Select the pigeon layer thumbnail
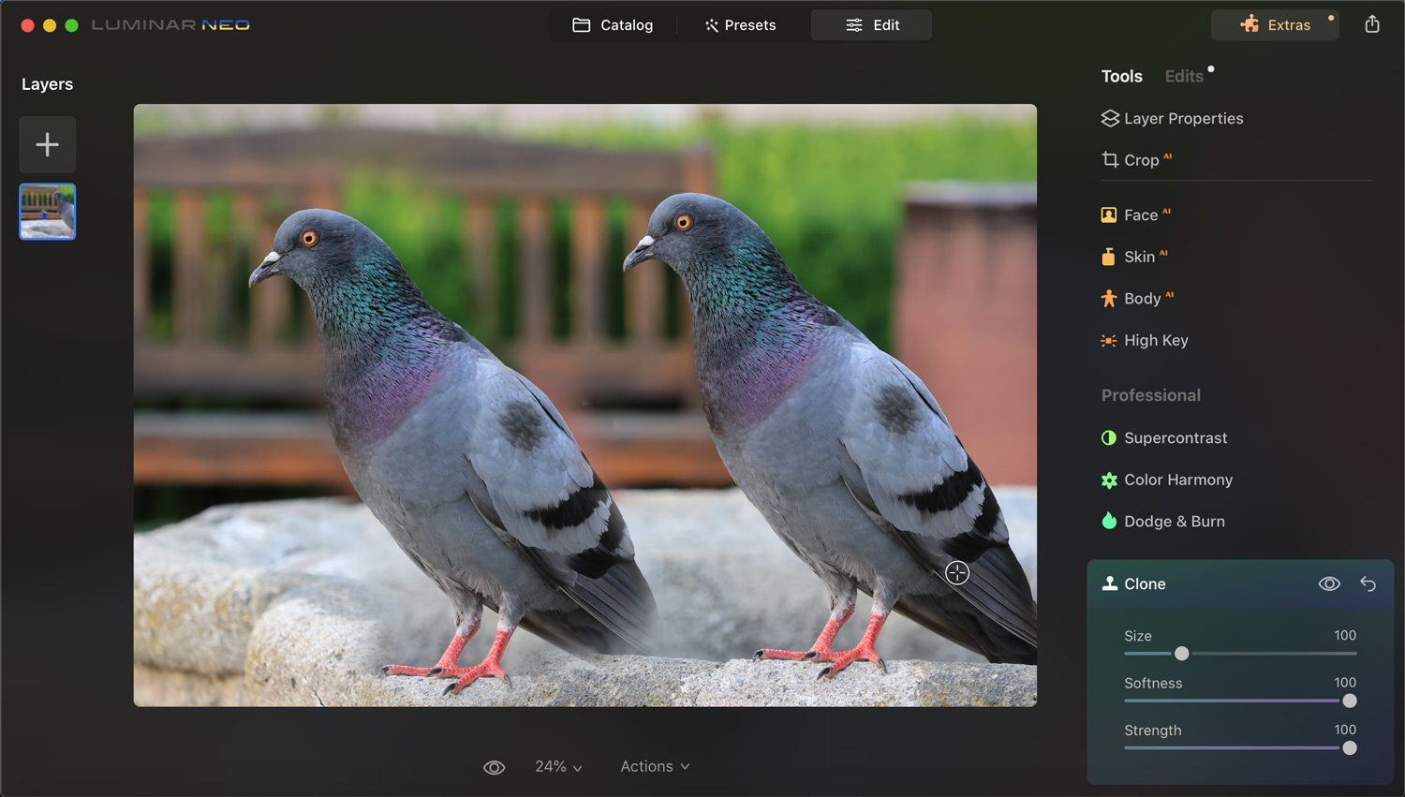This screenshot has width=1405, height=797. pyautogui.click(x=48, y=212)
